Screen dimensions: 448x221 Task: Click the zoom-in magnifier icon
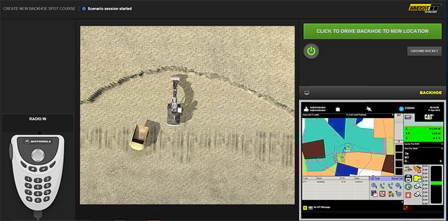point(418,186)
